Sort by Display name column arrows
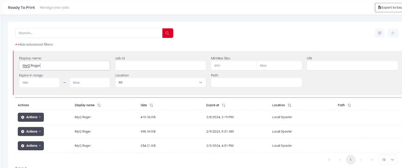Image resolution: width=402 pixels, height=168 pixels. (99, 105)
